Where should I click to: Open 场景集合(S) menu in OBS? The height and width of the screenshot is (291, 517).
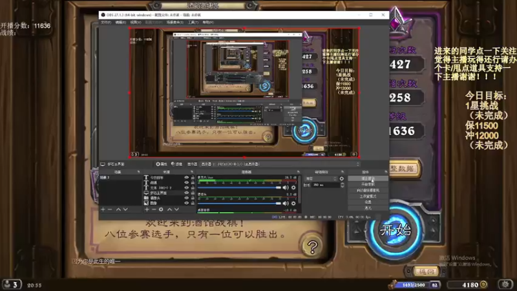(174, 23)
